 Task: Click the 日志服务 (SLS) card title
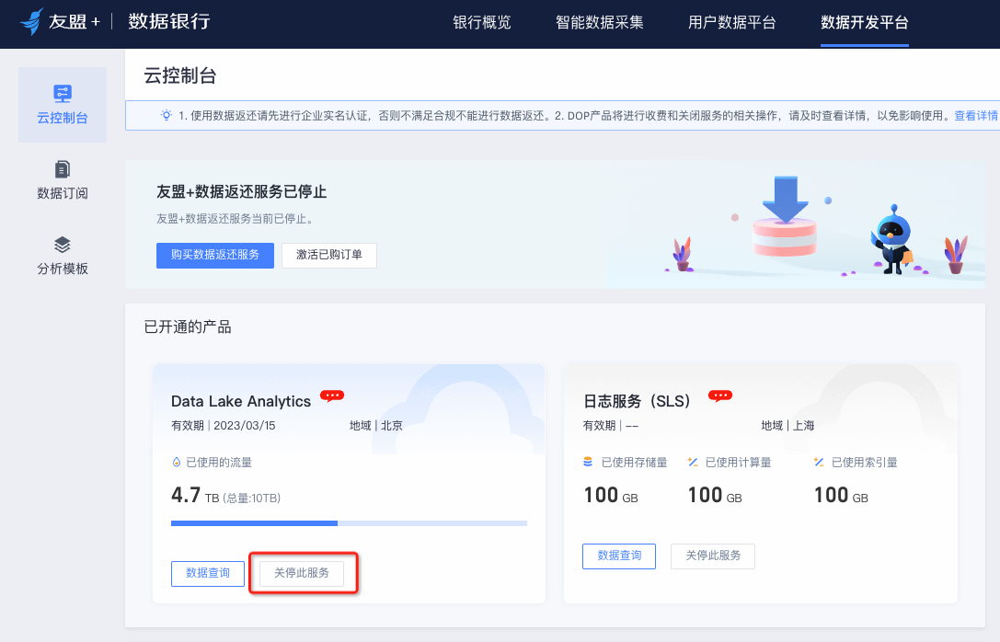click(637, 401)
